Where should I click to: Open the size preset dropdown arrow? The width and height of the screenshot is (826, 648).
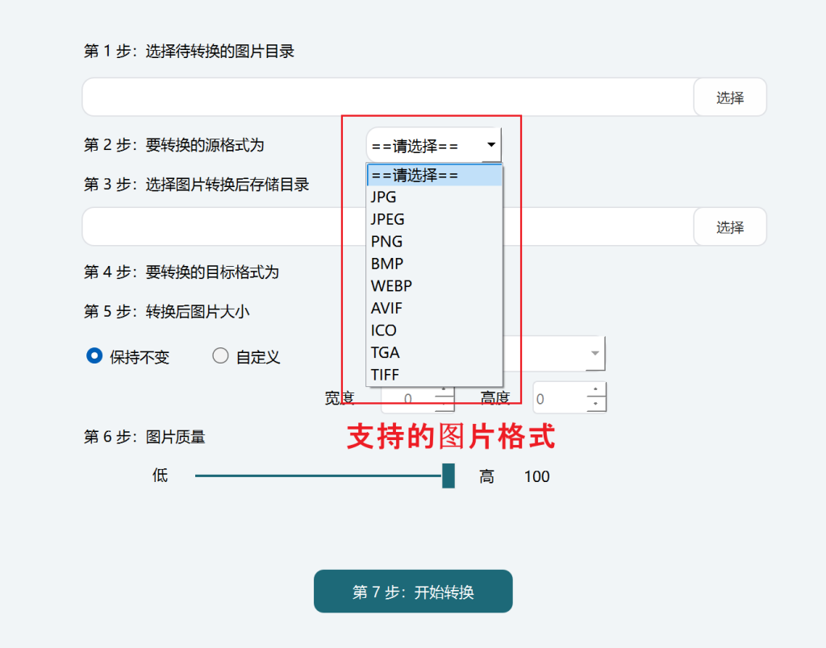pos(595,353)
